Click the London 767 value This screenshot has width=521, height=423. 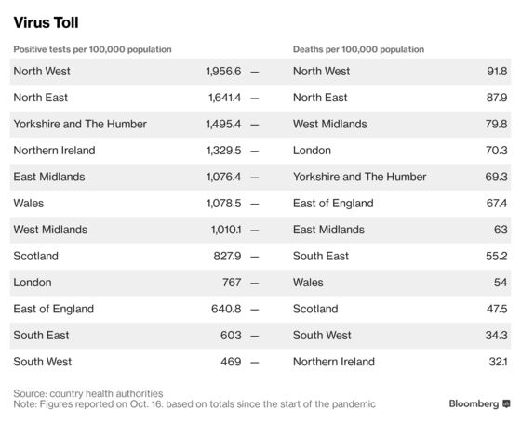tap(232, 283)
